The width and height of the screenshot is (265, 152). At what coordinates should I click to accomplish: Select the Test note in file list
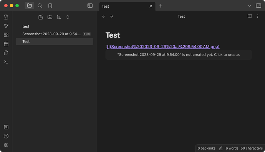[54, 41]
